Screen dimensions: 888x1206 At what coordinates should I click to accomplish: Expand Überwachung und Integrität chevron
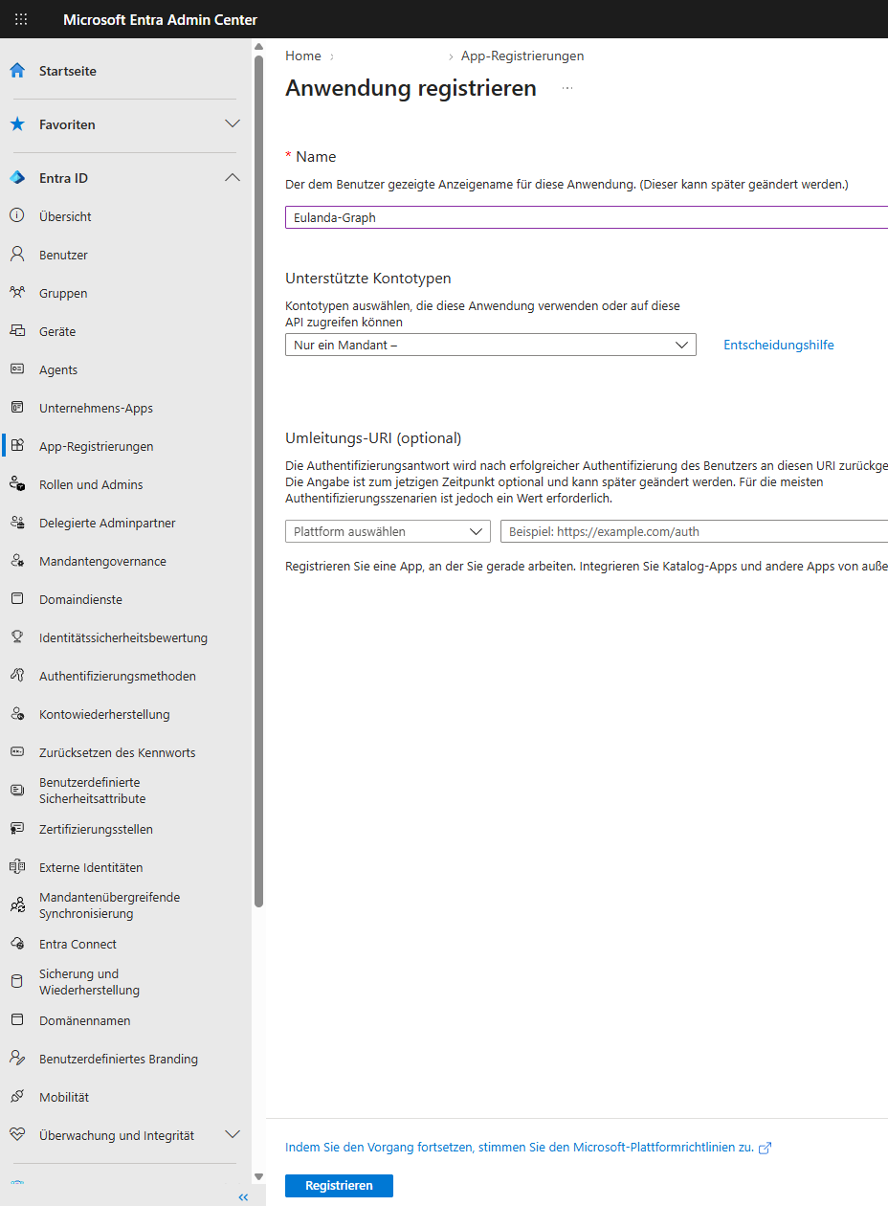coord(232,1135)
